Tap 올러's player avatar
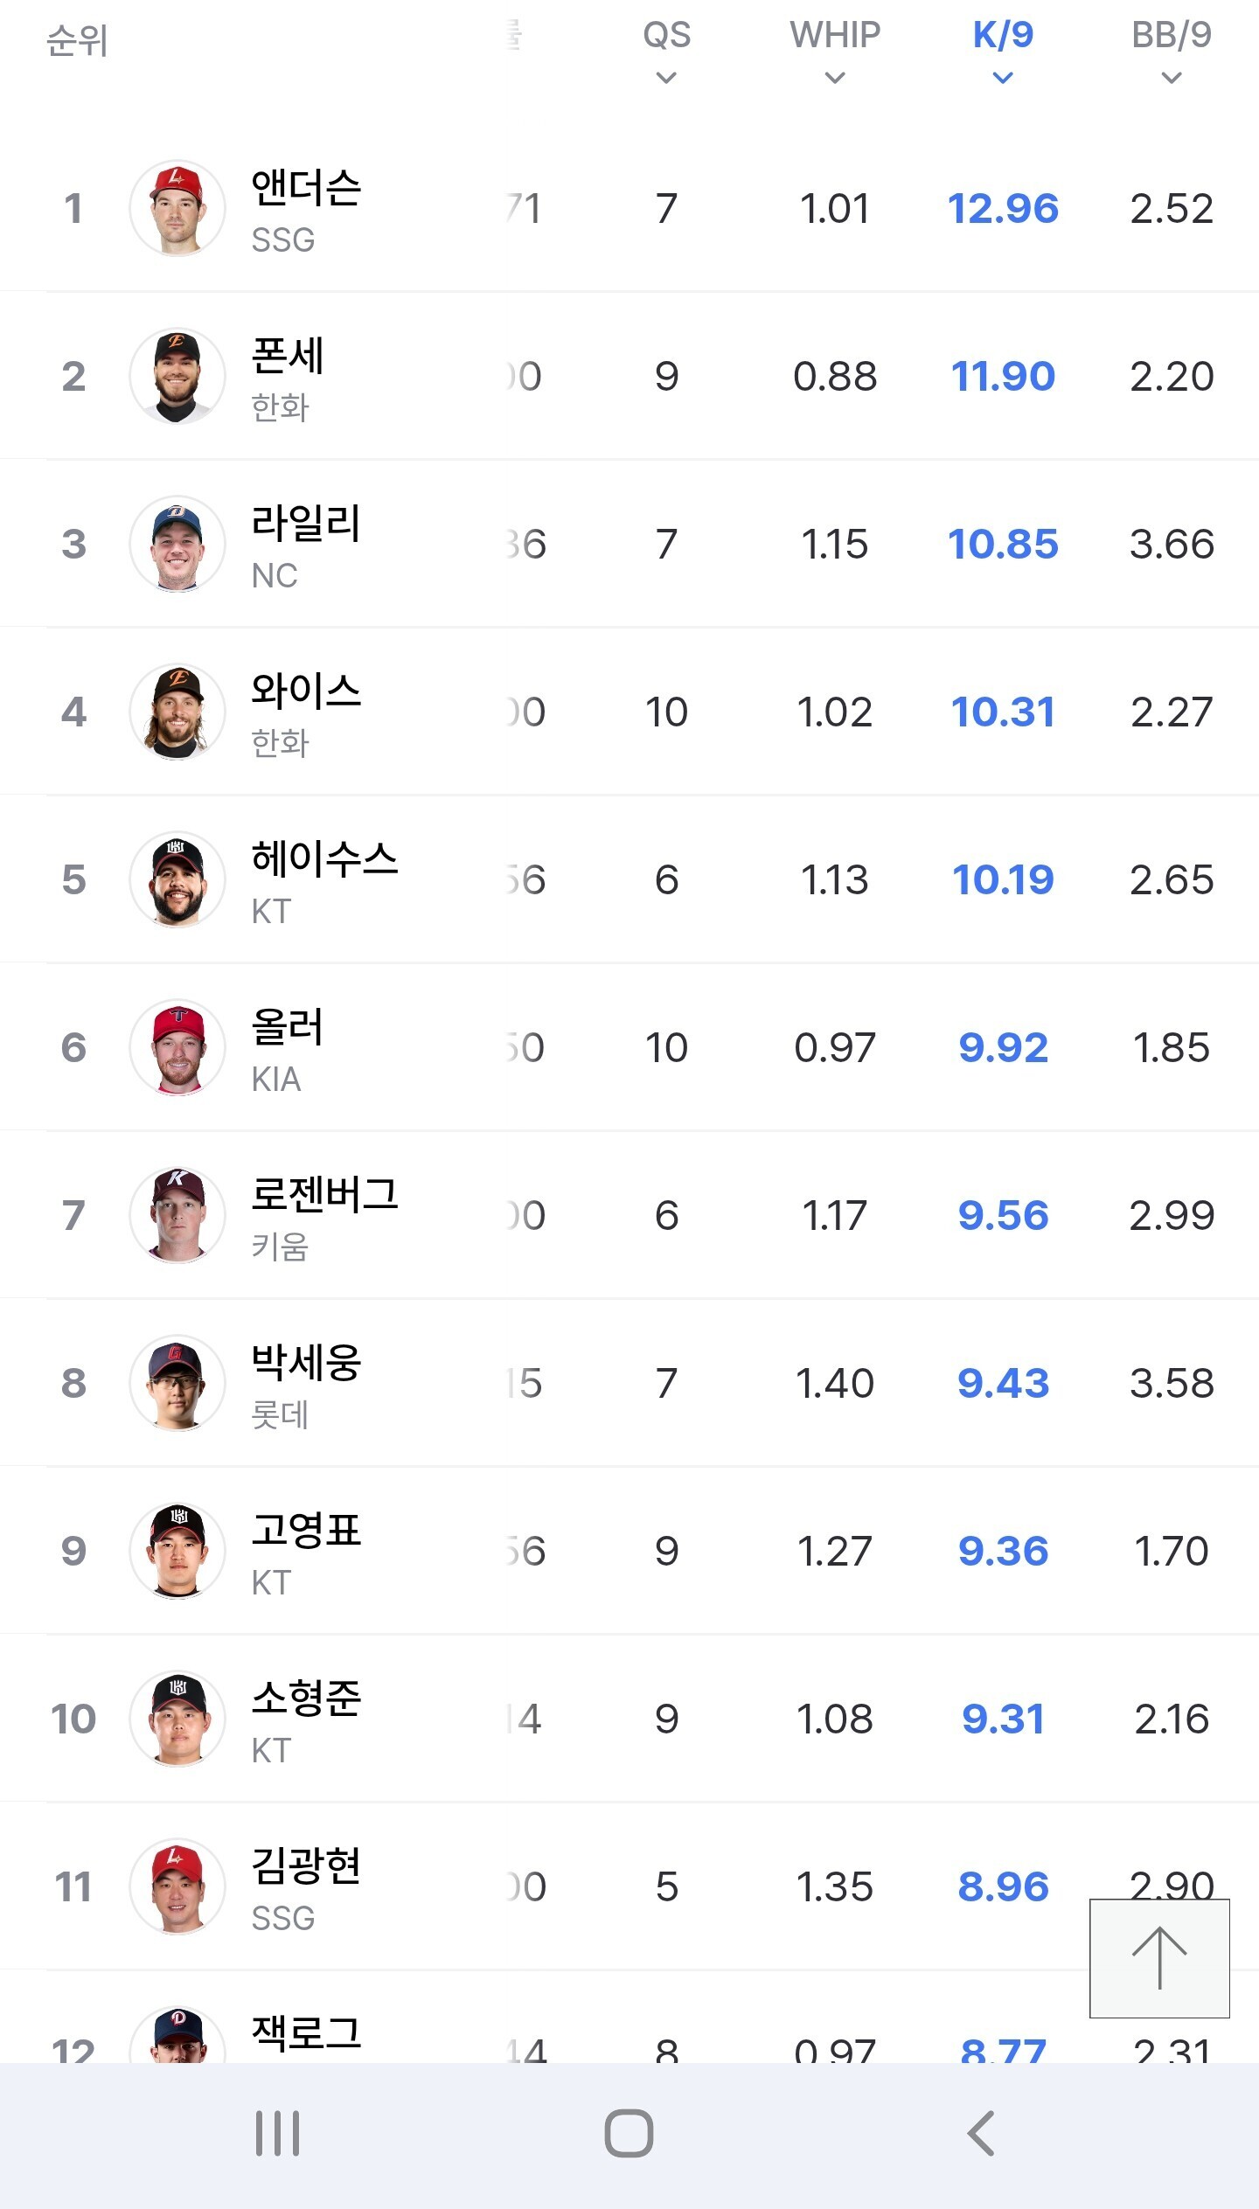The width and height of the screenshot is (1259, 2209). pyautogui.click(x=177, y=1047)
